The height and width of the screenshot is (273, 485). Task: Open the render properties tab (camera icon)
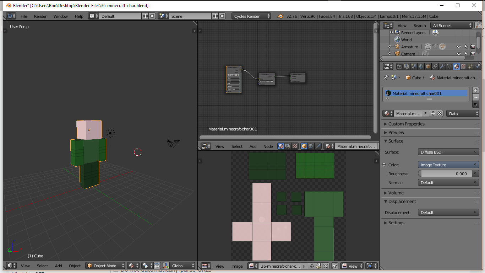pos(399,66)
